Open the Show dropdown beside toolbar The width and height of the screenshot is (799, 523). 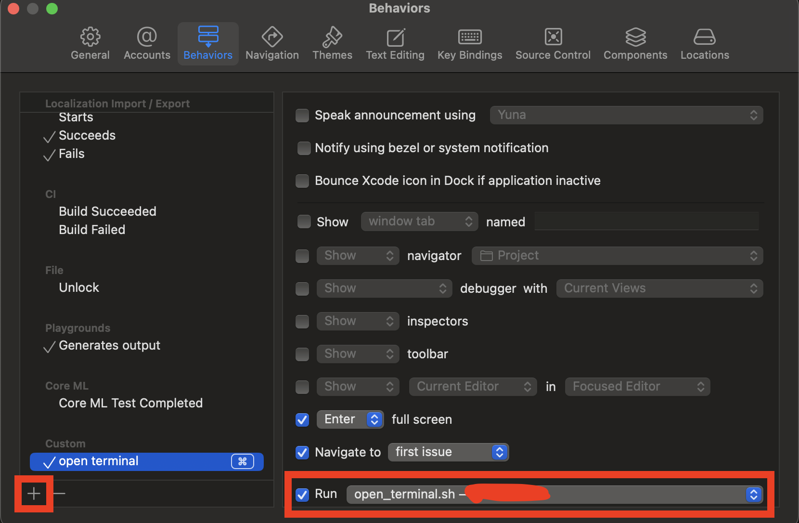coord(358,354)
